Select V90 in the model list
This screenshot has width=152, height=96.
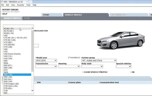17,35
